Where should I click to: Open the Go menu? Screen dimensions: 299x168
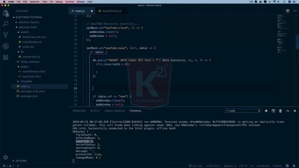click(51, 2)
